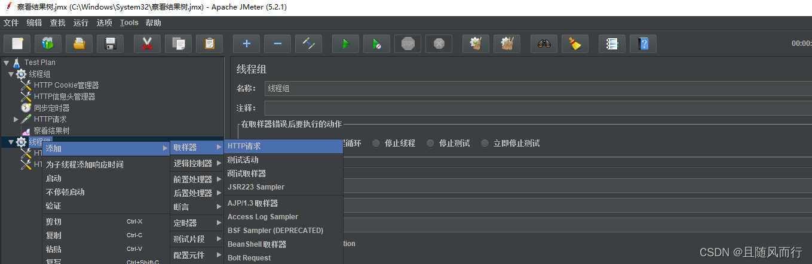Paste using the clipboard toolbar icon

click(209, 44)
